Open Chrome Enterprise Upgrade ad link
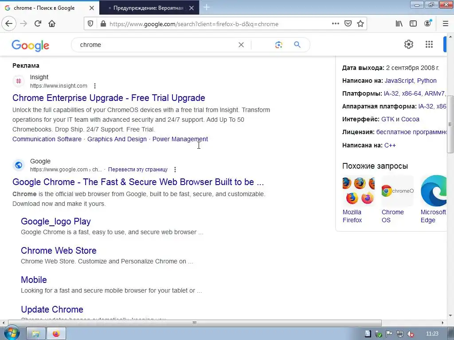Viewport: 454px width, 340px height. (109, 98)
